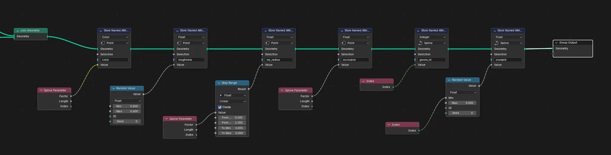Open the Point domain dropdown in the my_radius node

point(279,43)
